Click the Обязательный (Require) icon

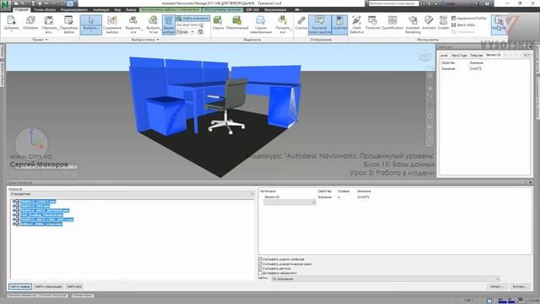point(237,20)
